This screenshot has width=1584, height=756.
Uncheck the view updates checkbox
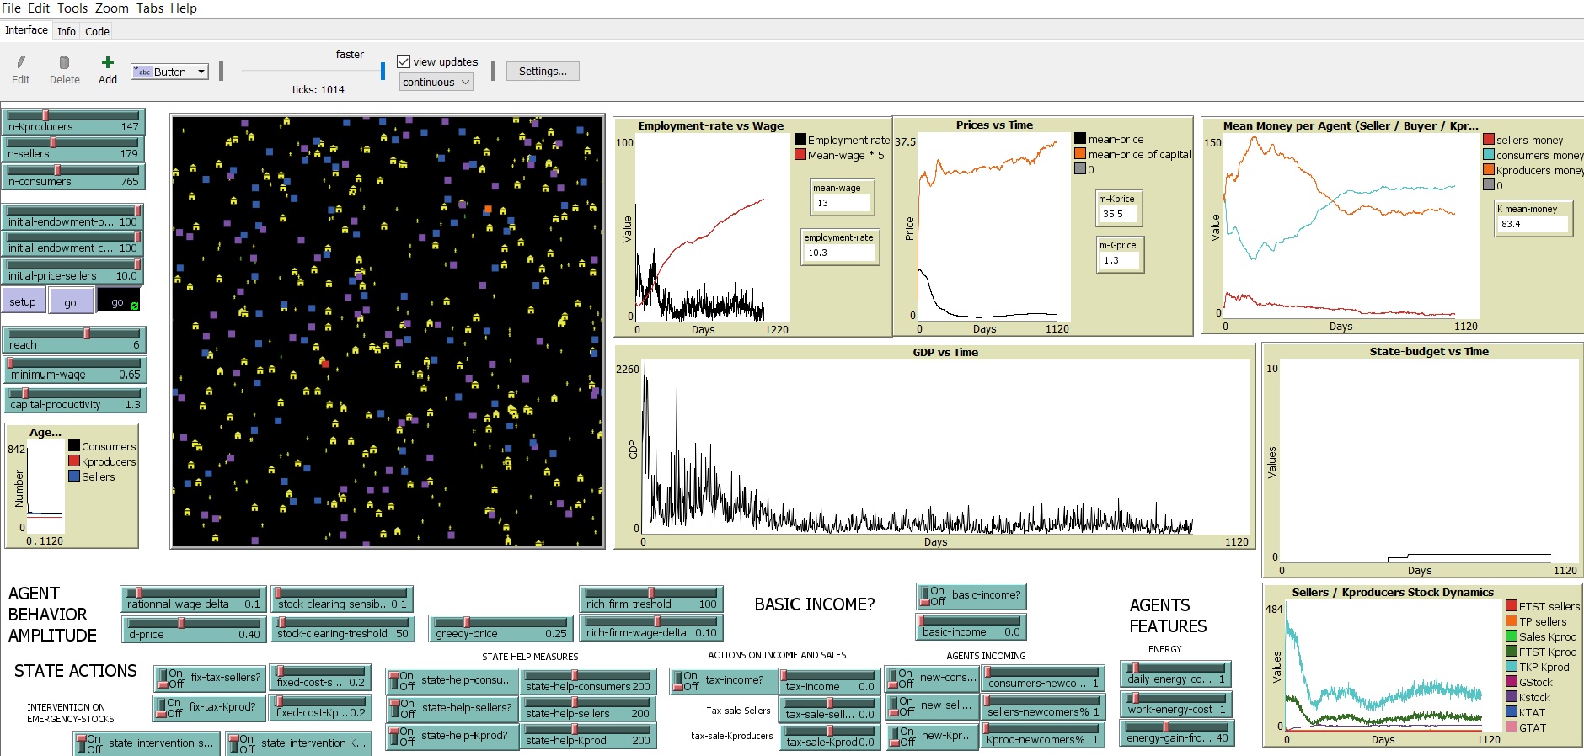tap(404, 61)
